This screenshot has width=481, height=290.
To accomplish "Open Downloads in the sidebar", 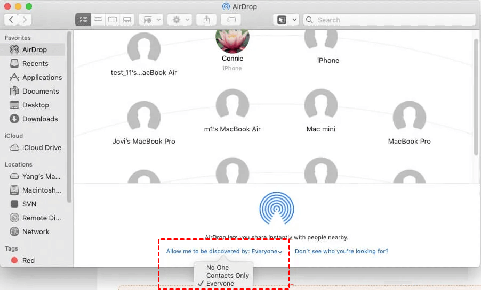I will 33,119.
